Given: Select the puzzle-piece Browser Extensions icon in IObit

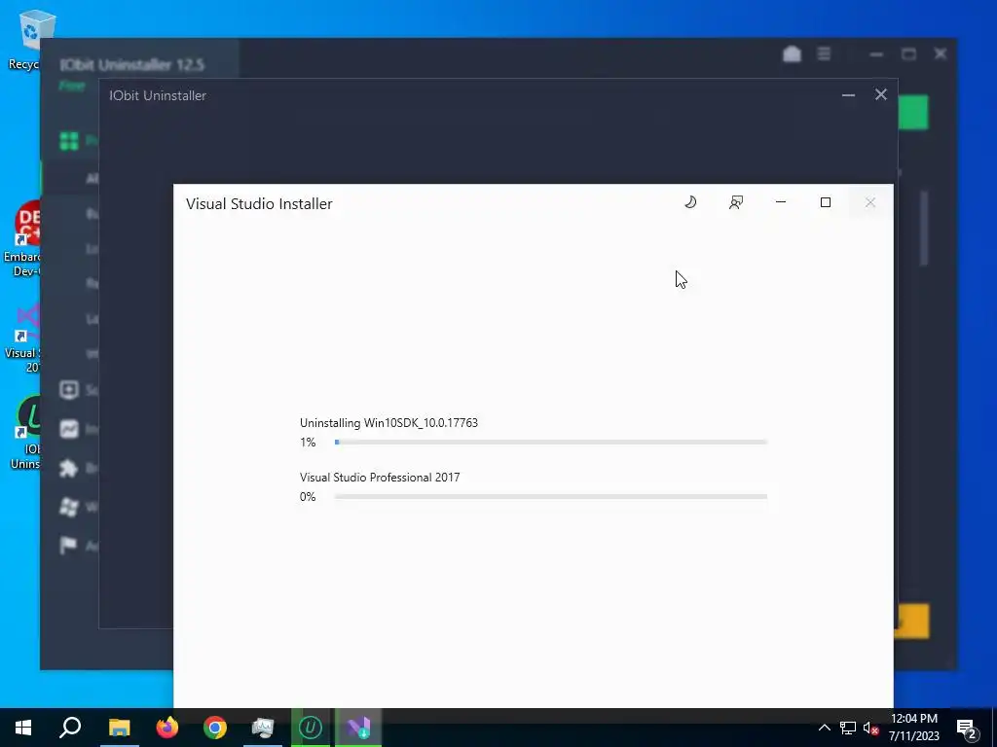Looking at the screenshot, I should point(69,468).
